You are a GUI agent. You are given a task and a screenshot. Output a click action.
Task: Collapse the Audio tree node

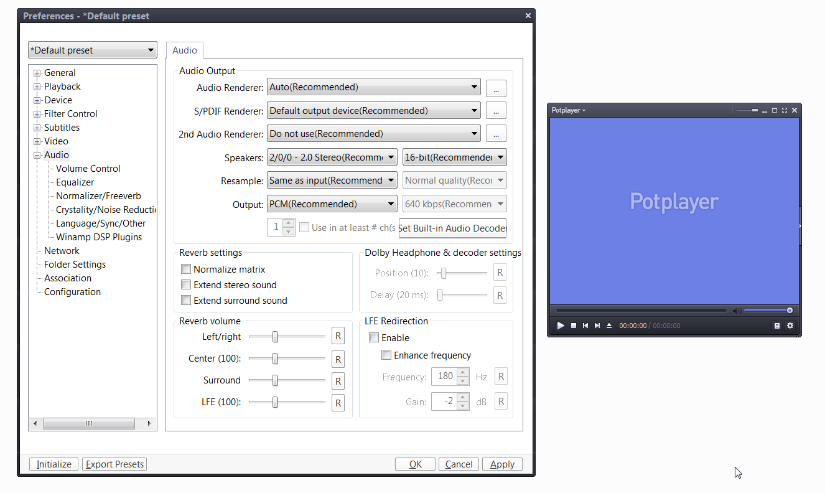point(37,155)
